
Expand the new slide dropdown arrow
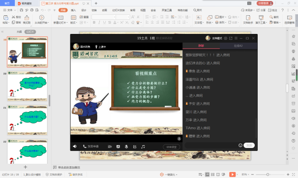click(67, 23)
